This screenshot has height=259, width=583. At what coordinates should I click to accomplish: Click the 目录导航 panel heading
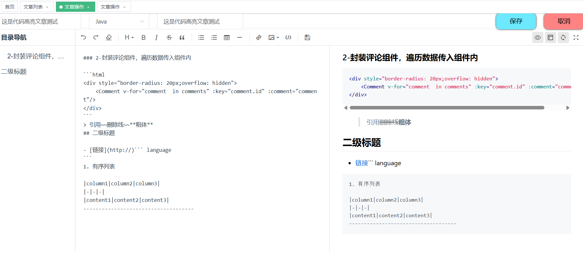point(14,37)
